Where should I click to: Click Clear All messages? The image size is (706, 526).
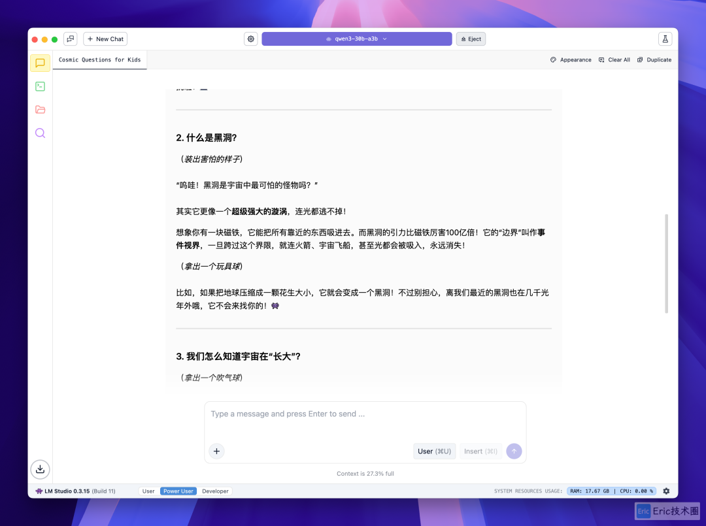point(614,60)
